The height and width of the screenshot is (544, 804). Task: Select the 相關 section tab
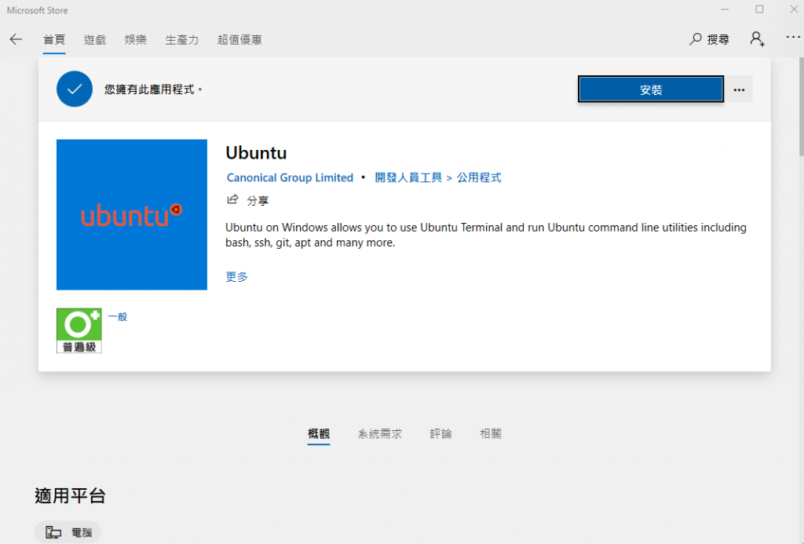[x=490, y=434]
